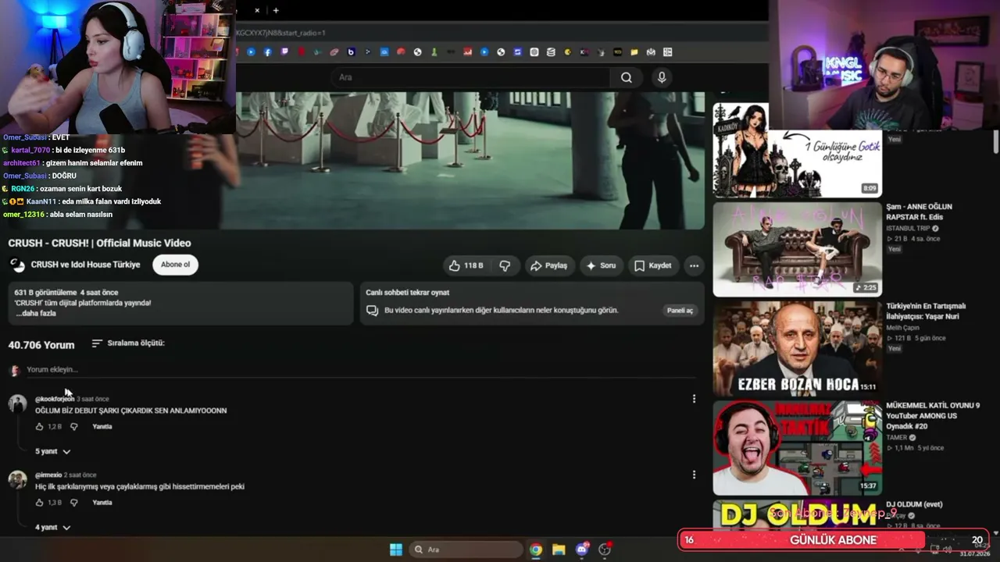The height and width of the screenshot is (562, 1000).
Task: Open the @irmexio user profile link
Action: tap(48, 475)
